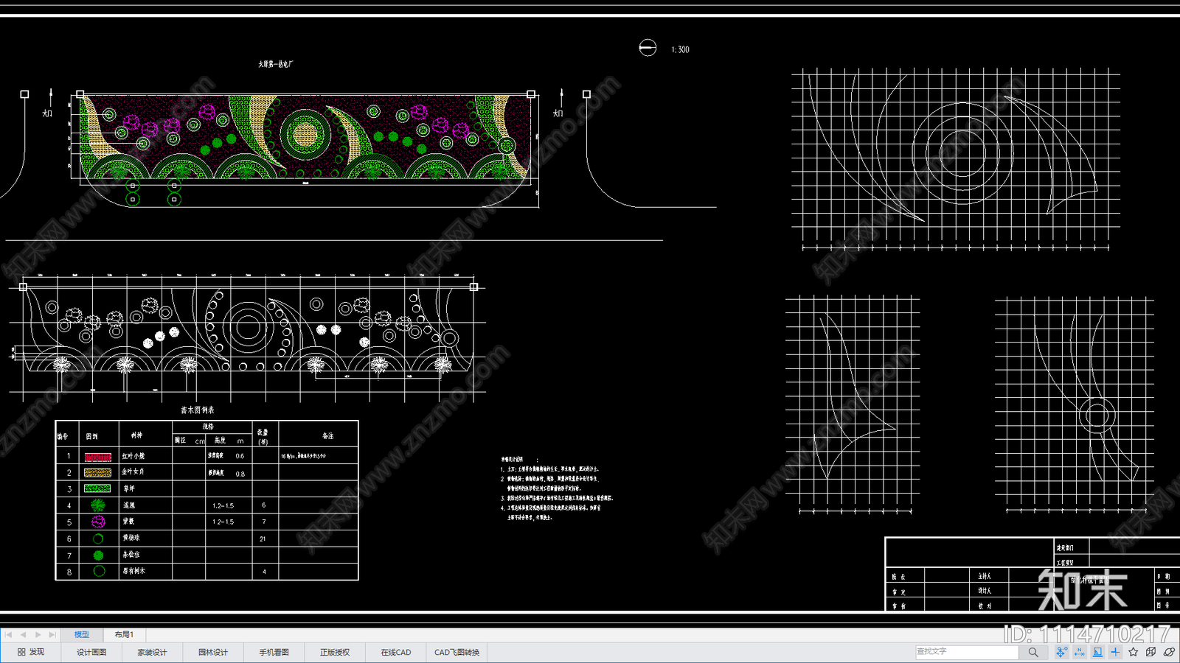Click the magenta shrub symbol in legend row 5

[x=98, y=522]
